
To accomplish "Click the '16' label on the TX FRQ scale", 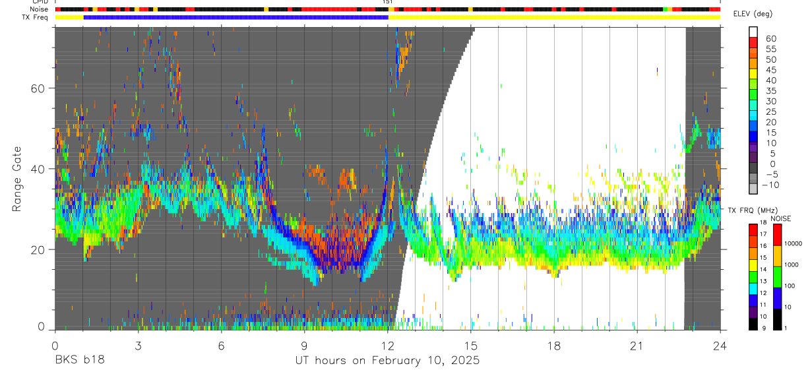I will [x=764, y=246].
